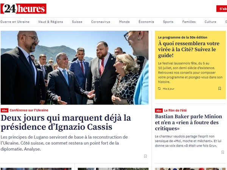Select the Coronavirus menu item

pyautogui.click(x=101, y=22)
